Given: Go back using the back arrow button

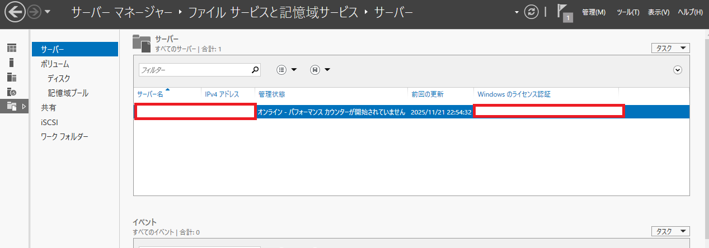Looking at the screenshot, I should (15, 12).
